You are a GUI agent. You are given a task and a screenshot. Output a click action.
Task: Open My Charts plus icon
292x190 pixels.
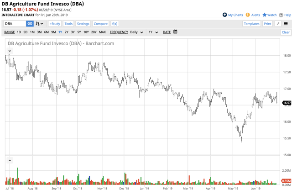tap(224, 15)
